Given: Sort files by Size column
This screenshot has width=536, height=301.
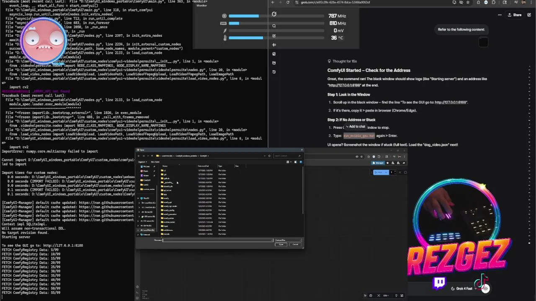Looking at the screenshot, I should tap(237, 166).
